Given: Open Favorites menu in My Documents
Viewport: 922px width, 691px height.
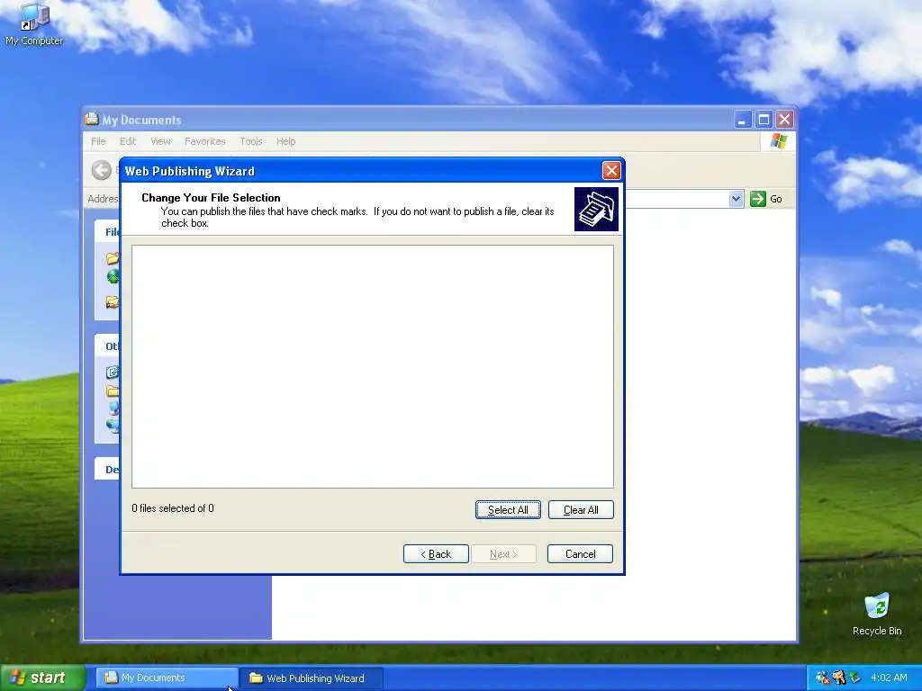Looking at the screenshot, I should [x=204, y=141].
